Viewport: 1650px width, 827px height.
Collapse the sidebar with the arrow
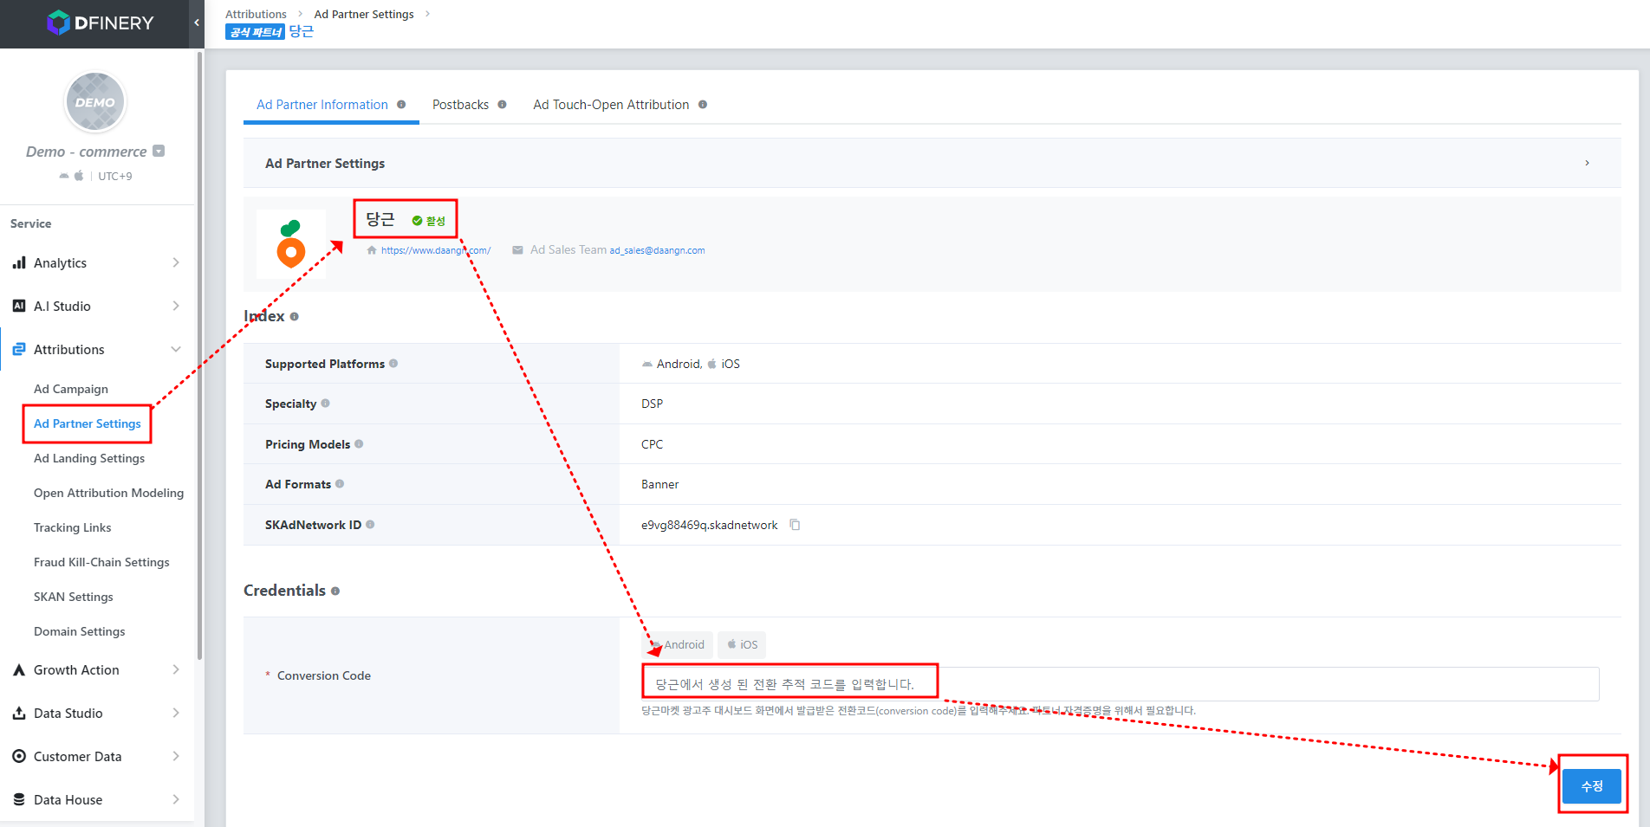(x=197, y=23)
